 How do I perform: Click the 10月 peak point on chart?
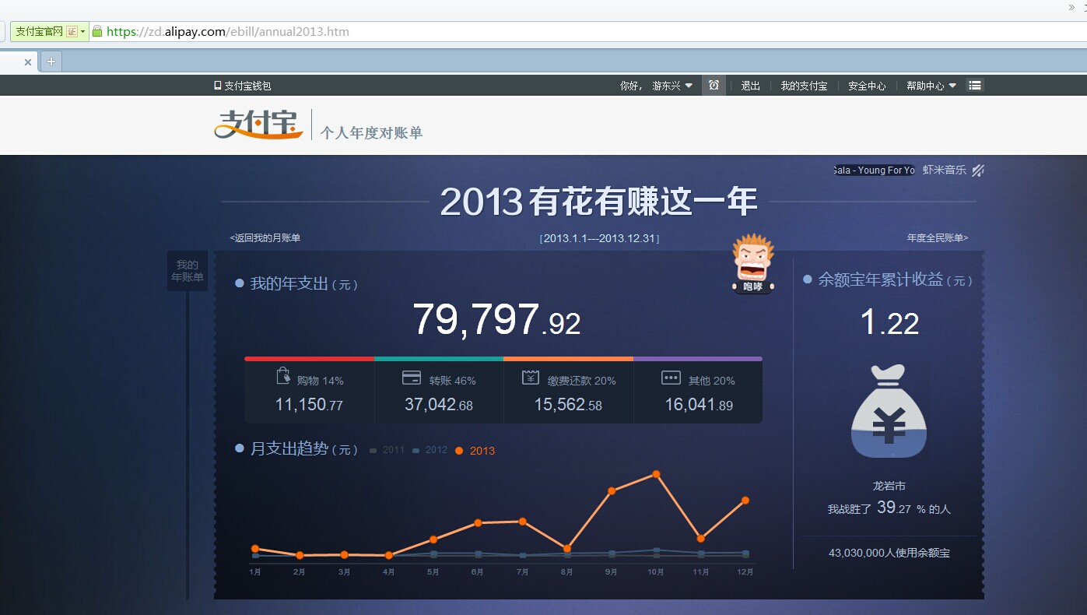(x=657, y=474)
